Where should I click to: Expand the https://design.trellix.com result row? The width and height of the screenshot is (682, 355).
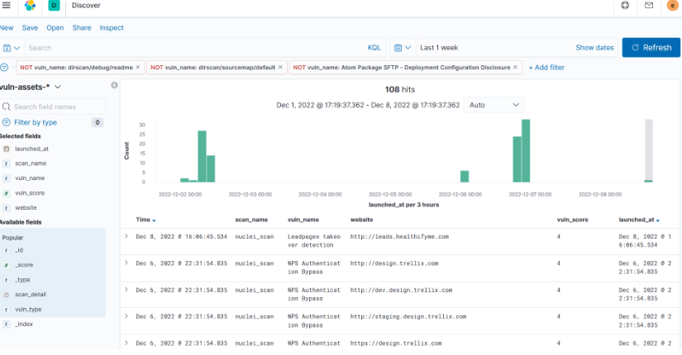126,343
